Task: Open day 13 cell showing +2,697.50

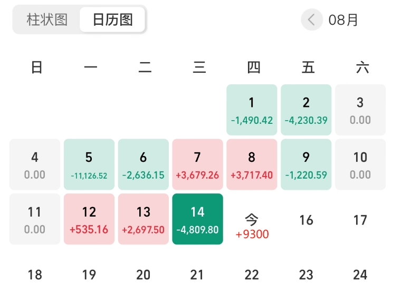Action: [143, 219]
